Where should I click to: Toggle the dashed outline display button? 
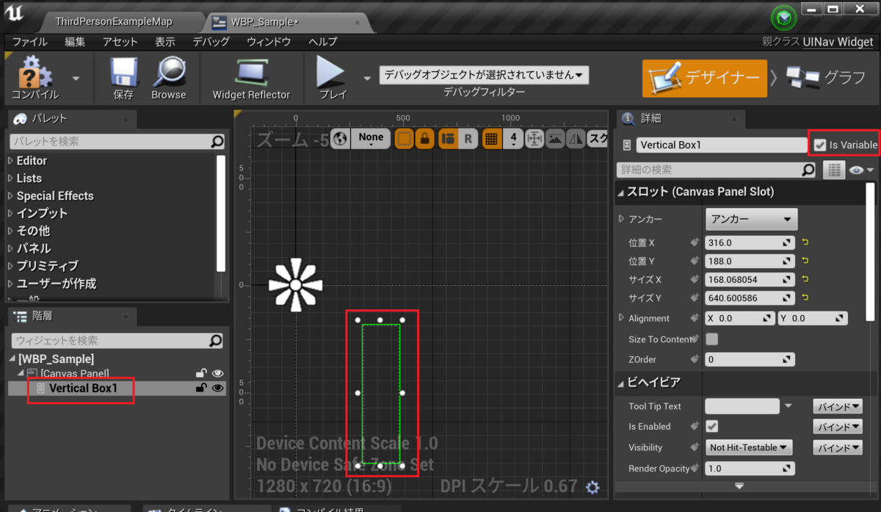click(404, 138)
